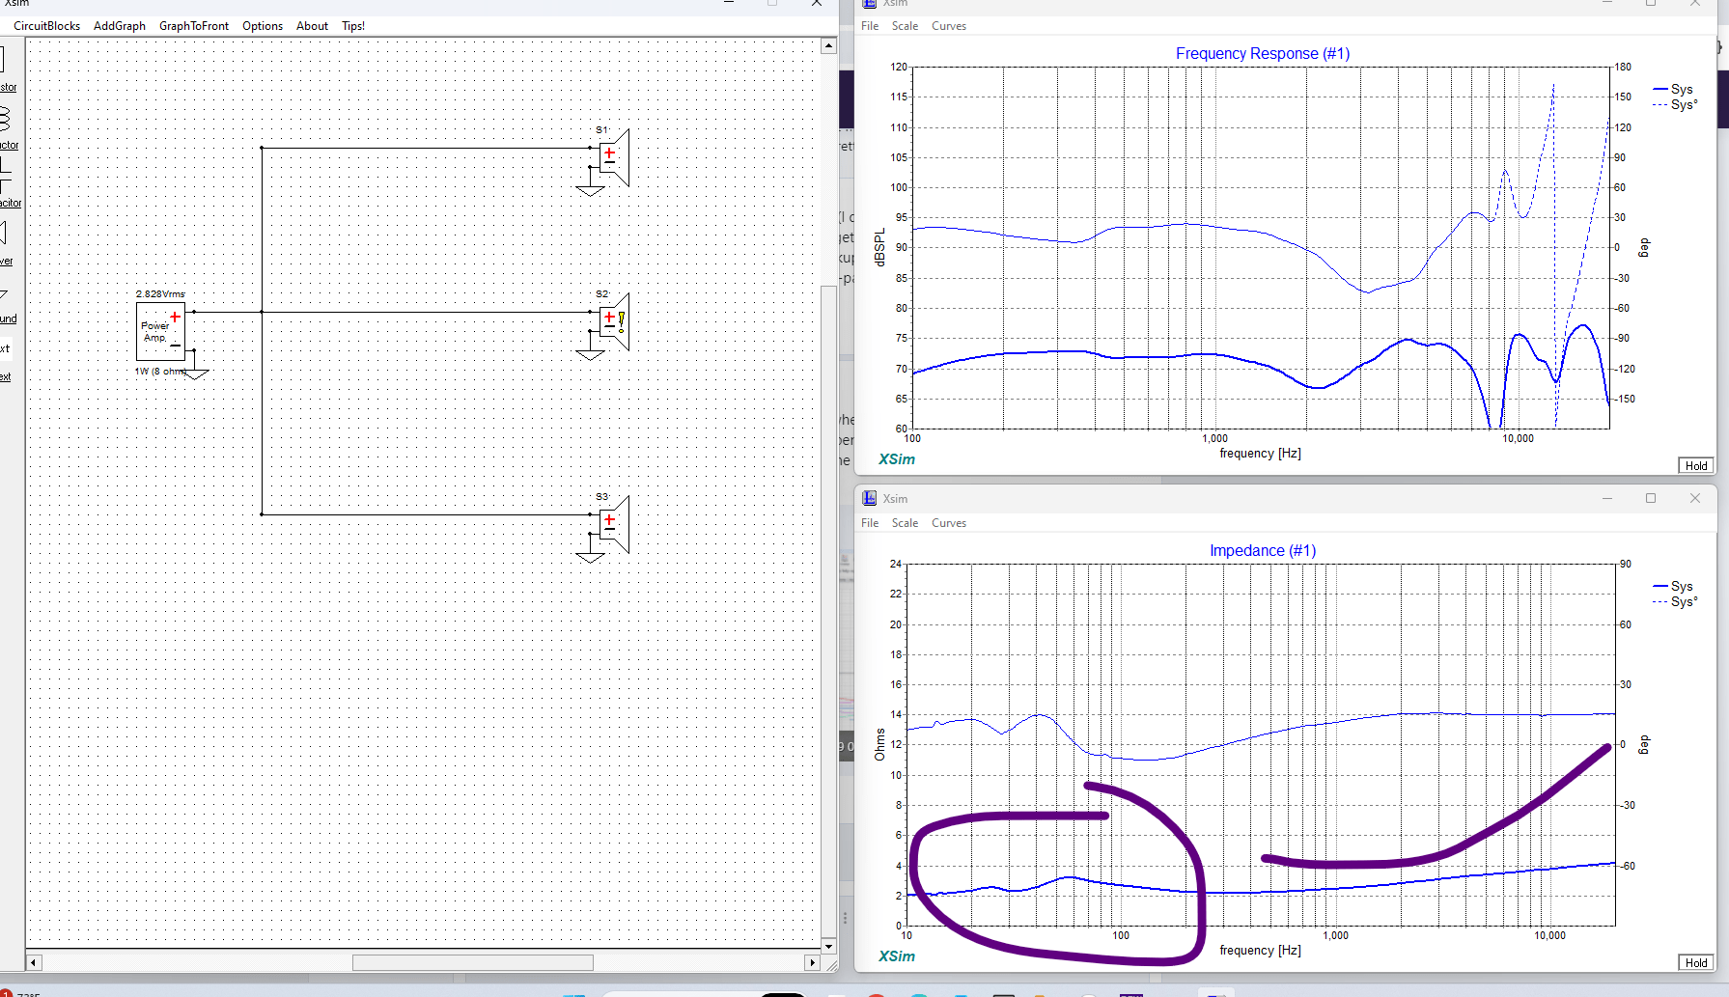Open Curves menu in Impedance window
Image resolution: width=1729 pixels, height=997 pixels.
[x=949, y=523]
